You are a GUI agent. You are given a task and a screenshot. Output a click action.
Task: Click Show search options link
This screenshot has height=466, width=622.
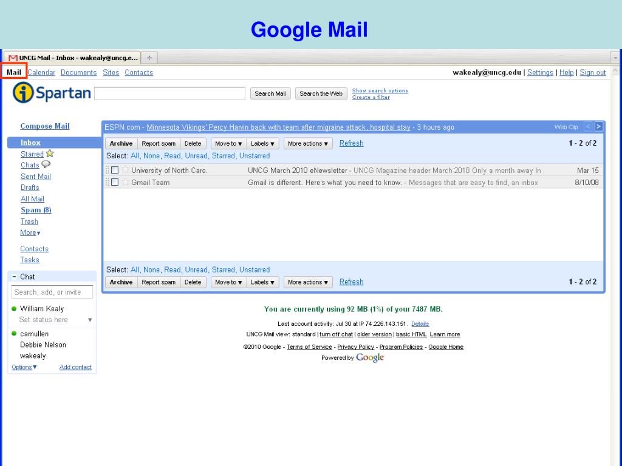380,91
